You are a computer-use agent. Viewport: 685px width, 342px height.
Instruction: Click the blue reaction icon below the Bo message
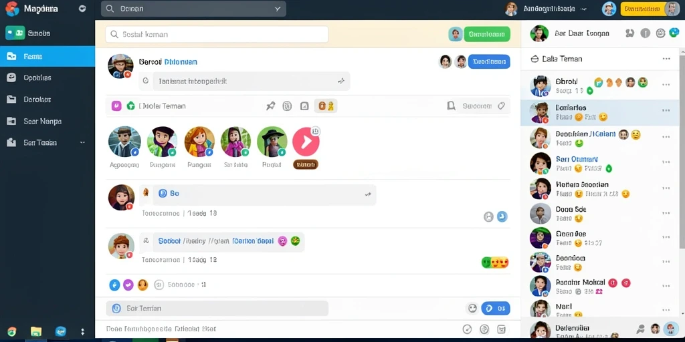coord(502,216)
